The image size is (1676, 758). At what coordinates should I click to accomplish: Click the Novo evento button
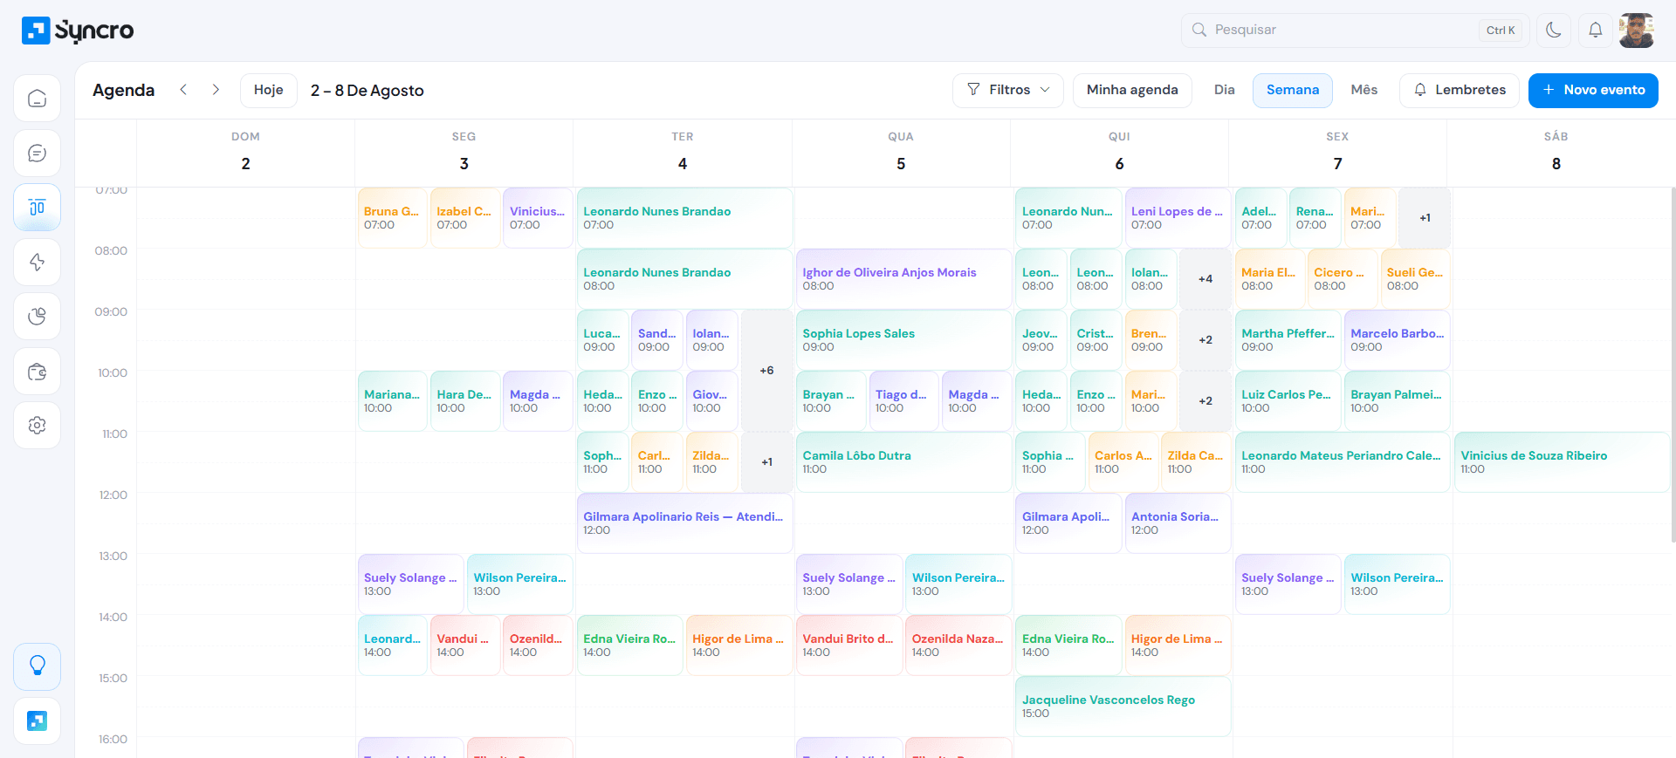(x=1593, y=90)
